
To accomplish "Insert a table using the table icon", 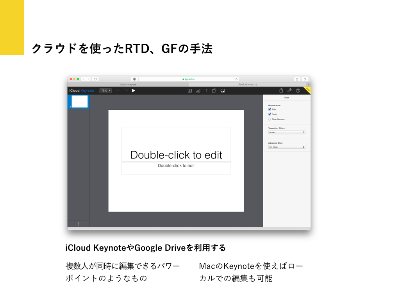I will tap(190, 91).
